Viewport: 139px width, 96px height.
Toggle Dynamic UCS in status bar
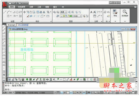(x=74, y=93)
